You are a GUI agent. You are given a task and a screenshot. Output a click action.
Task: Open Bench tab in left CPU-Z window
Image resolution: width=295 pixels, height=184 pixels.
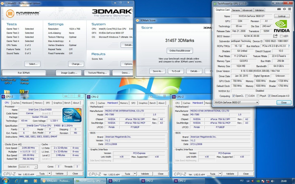tap(67, 103)
